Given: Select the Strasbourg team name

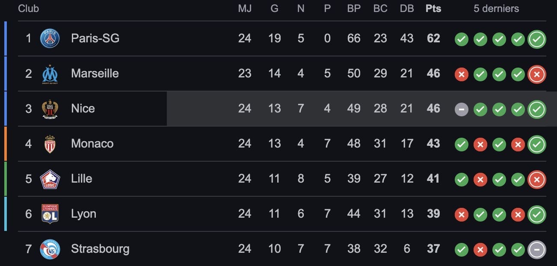Looking at the screenshot, I should click(100, 249).
